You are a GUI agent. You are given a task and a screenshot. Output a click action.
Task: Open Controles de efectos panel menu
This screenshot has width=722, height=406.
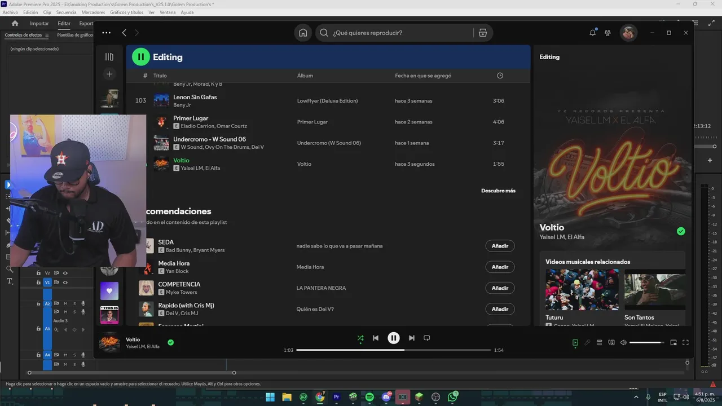click(47, 35)
